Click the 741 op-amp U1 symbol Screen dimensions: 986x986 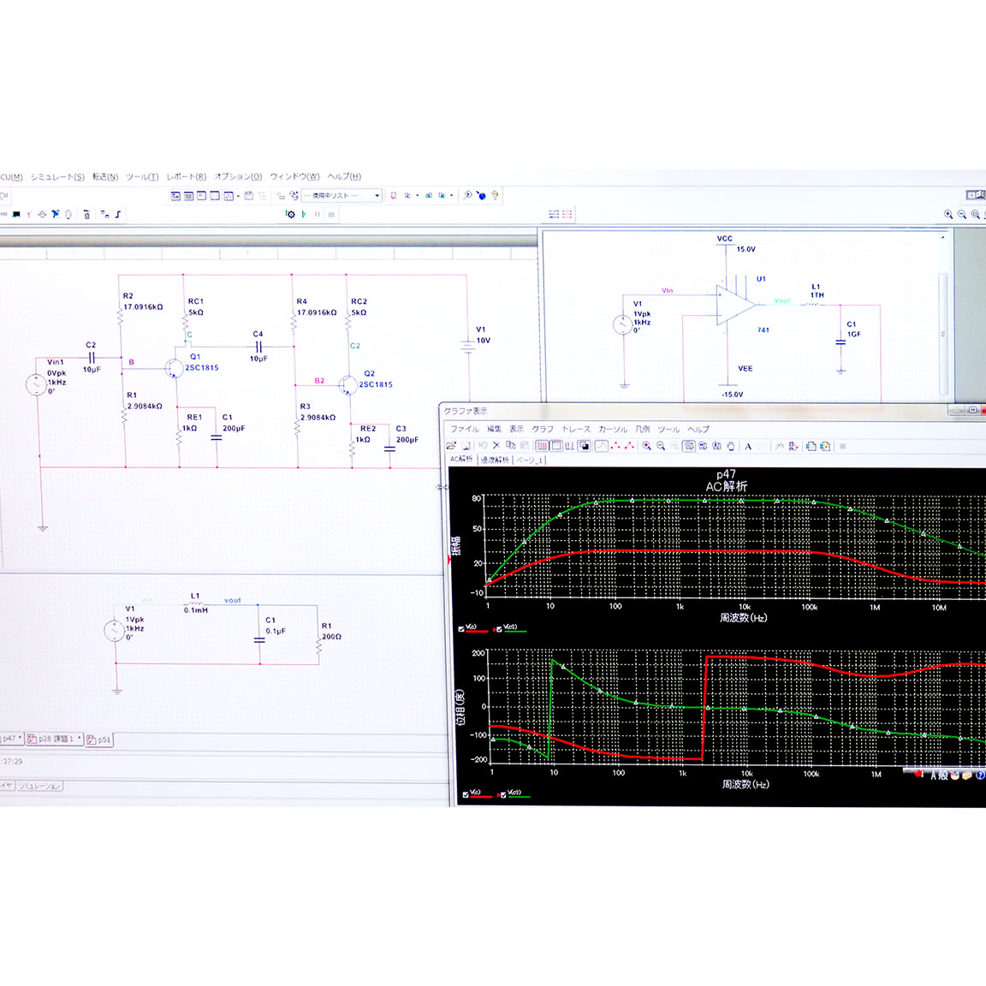(x=734, y=305)
